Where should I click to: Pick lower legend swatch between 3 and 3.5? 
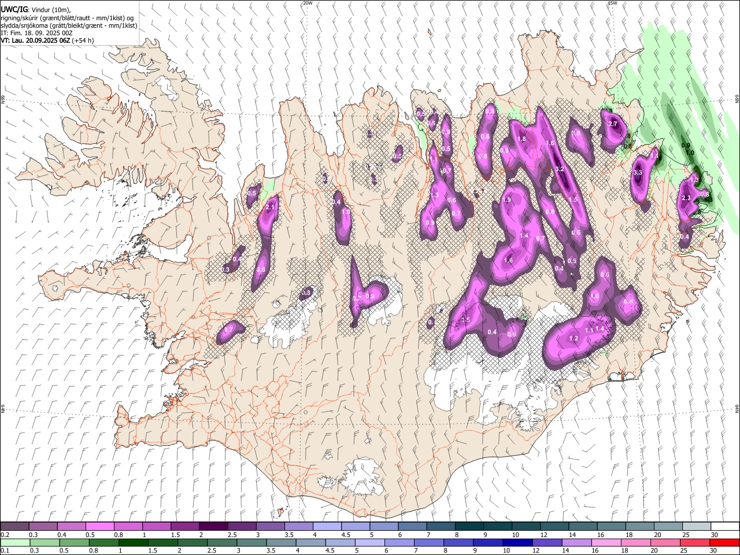[251, 543]
